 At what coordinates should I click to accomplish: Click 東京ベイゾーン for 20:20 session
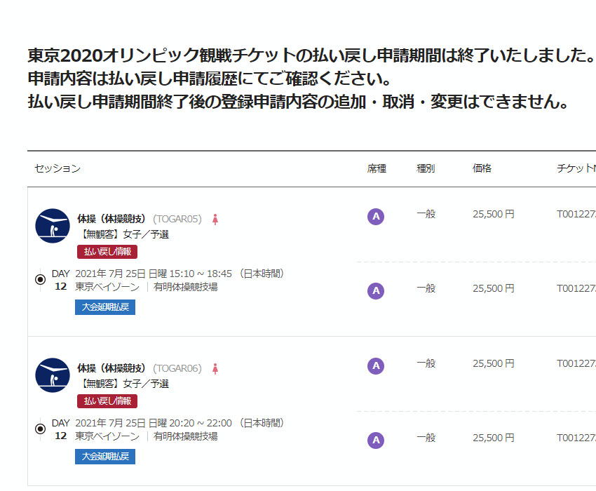pyautogui.click(x=107, y=436)
